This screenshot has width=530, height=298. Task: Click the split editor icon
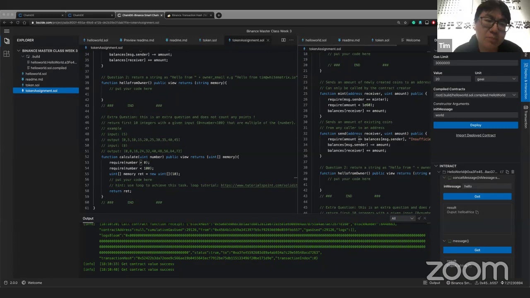[283, 40]
